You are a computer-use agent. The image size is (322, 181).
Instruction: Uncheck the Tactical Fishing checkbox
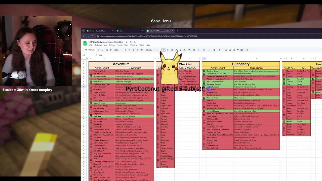click(204, 111)
